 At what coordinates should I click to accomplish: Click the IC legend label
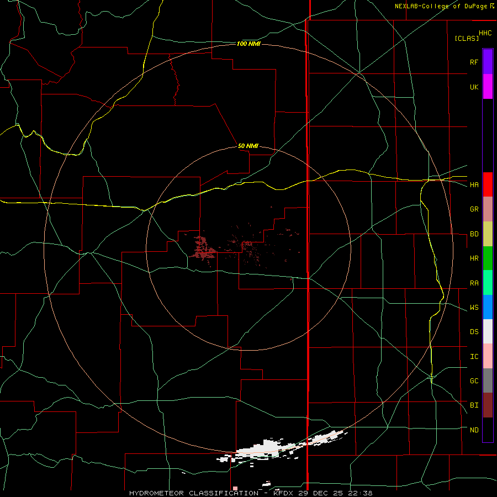point(474,357)
